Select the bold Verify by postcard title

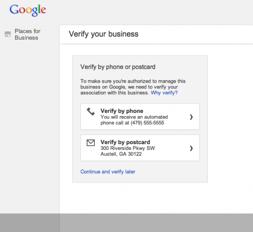click(125, 142)
